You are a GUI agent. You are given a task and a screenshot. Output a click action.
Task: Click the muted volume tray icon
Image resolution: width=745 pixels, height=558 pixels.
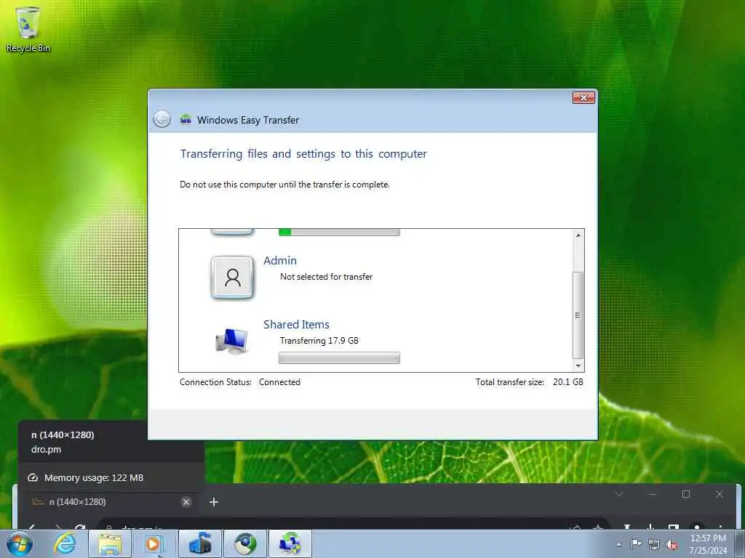672,545
